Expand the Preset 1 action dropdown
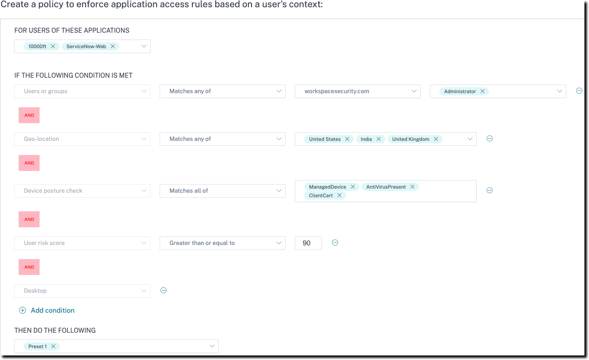This screenshot has width=589, height=360. tap(212, 346)
